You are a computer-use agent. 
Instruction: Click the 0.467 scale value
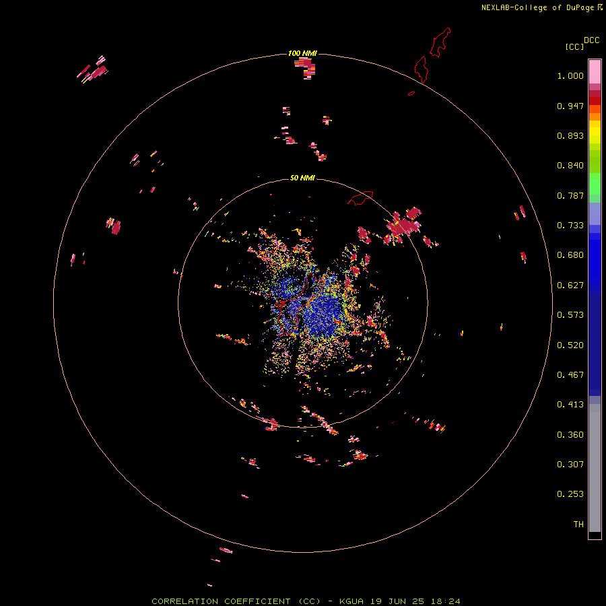click(x=570, y=375)
